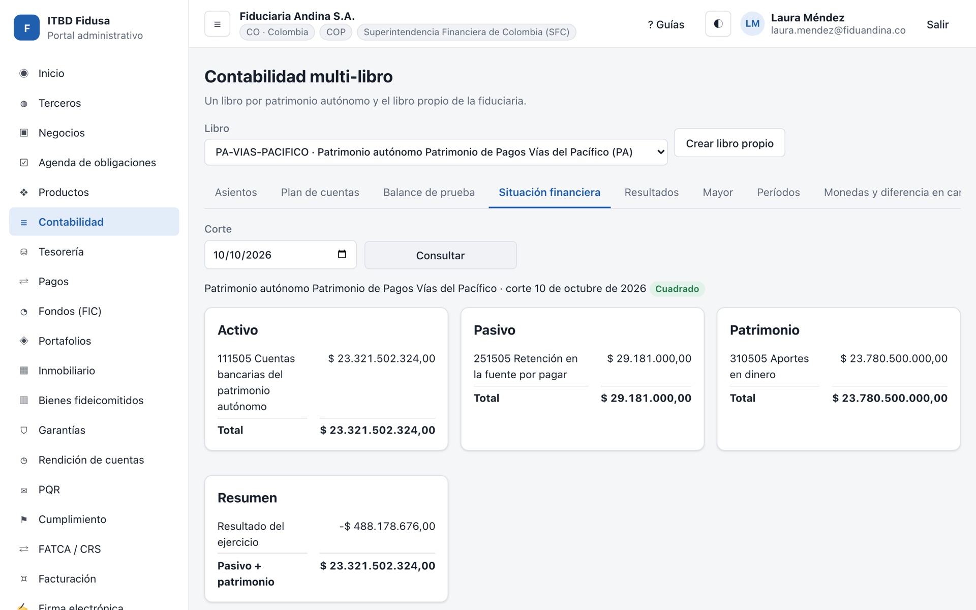
Task: Click the Rendición de cuentas icon
Action: tap(24, 460)
